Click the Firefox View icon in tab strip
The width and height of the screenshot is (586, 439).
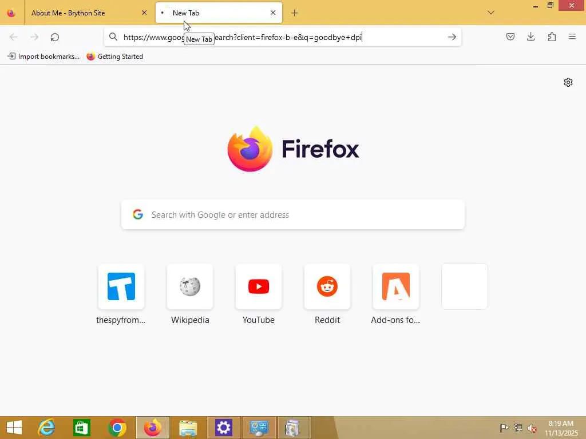point(11,13)
